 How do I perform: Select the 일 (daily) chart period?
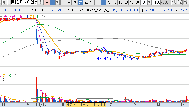coord(47,2)
